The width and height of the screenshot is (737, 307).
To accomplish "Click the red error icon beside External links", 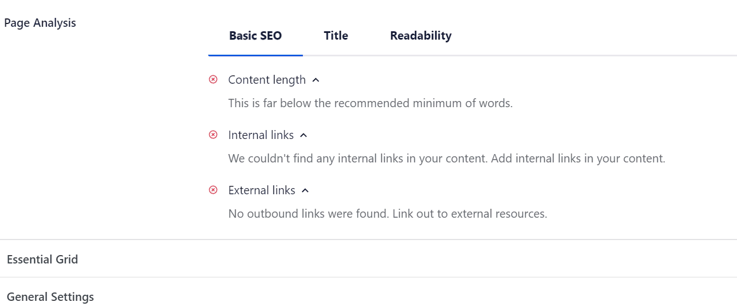I will click(213, 190).
